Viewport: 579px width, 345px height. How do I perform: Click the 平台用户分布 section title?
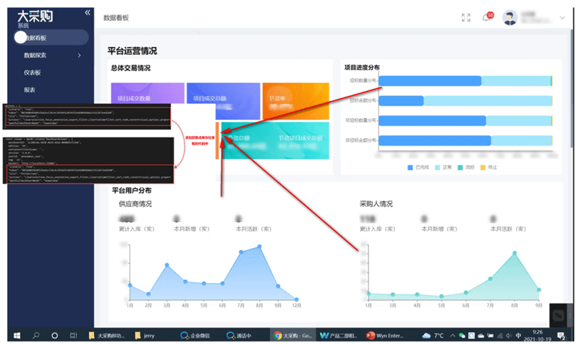[x=132, y=190]
